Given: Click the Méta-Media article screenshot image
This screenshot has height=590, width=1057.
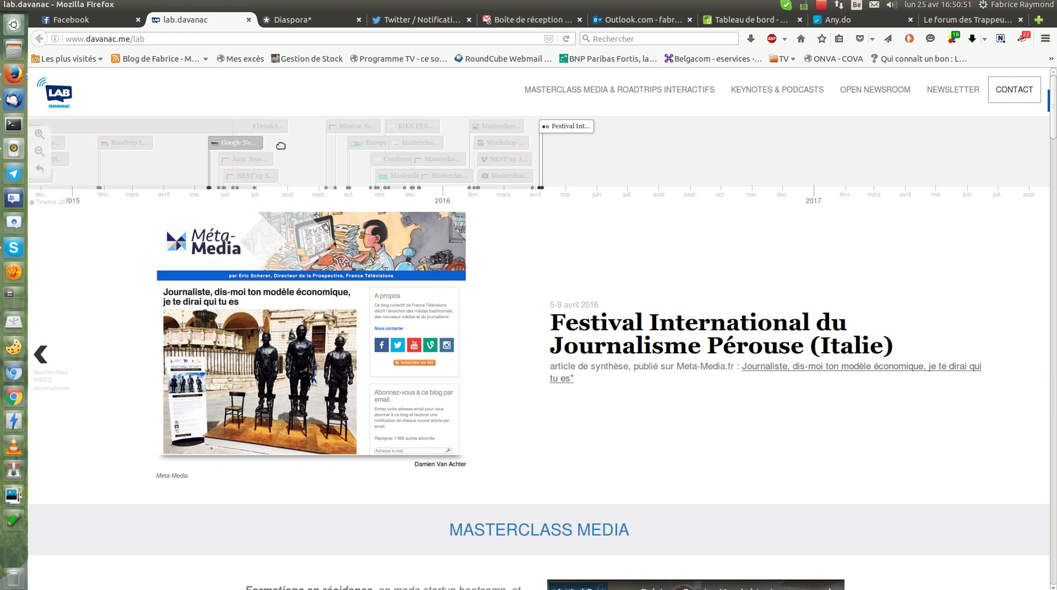Looking at the screenshot, I should coord(311,333).
